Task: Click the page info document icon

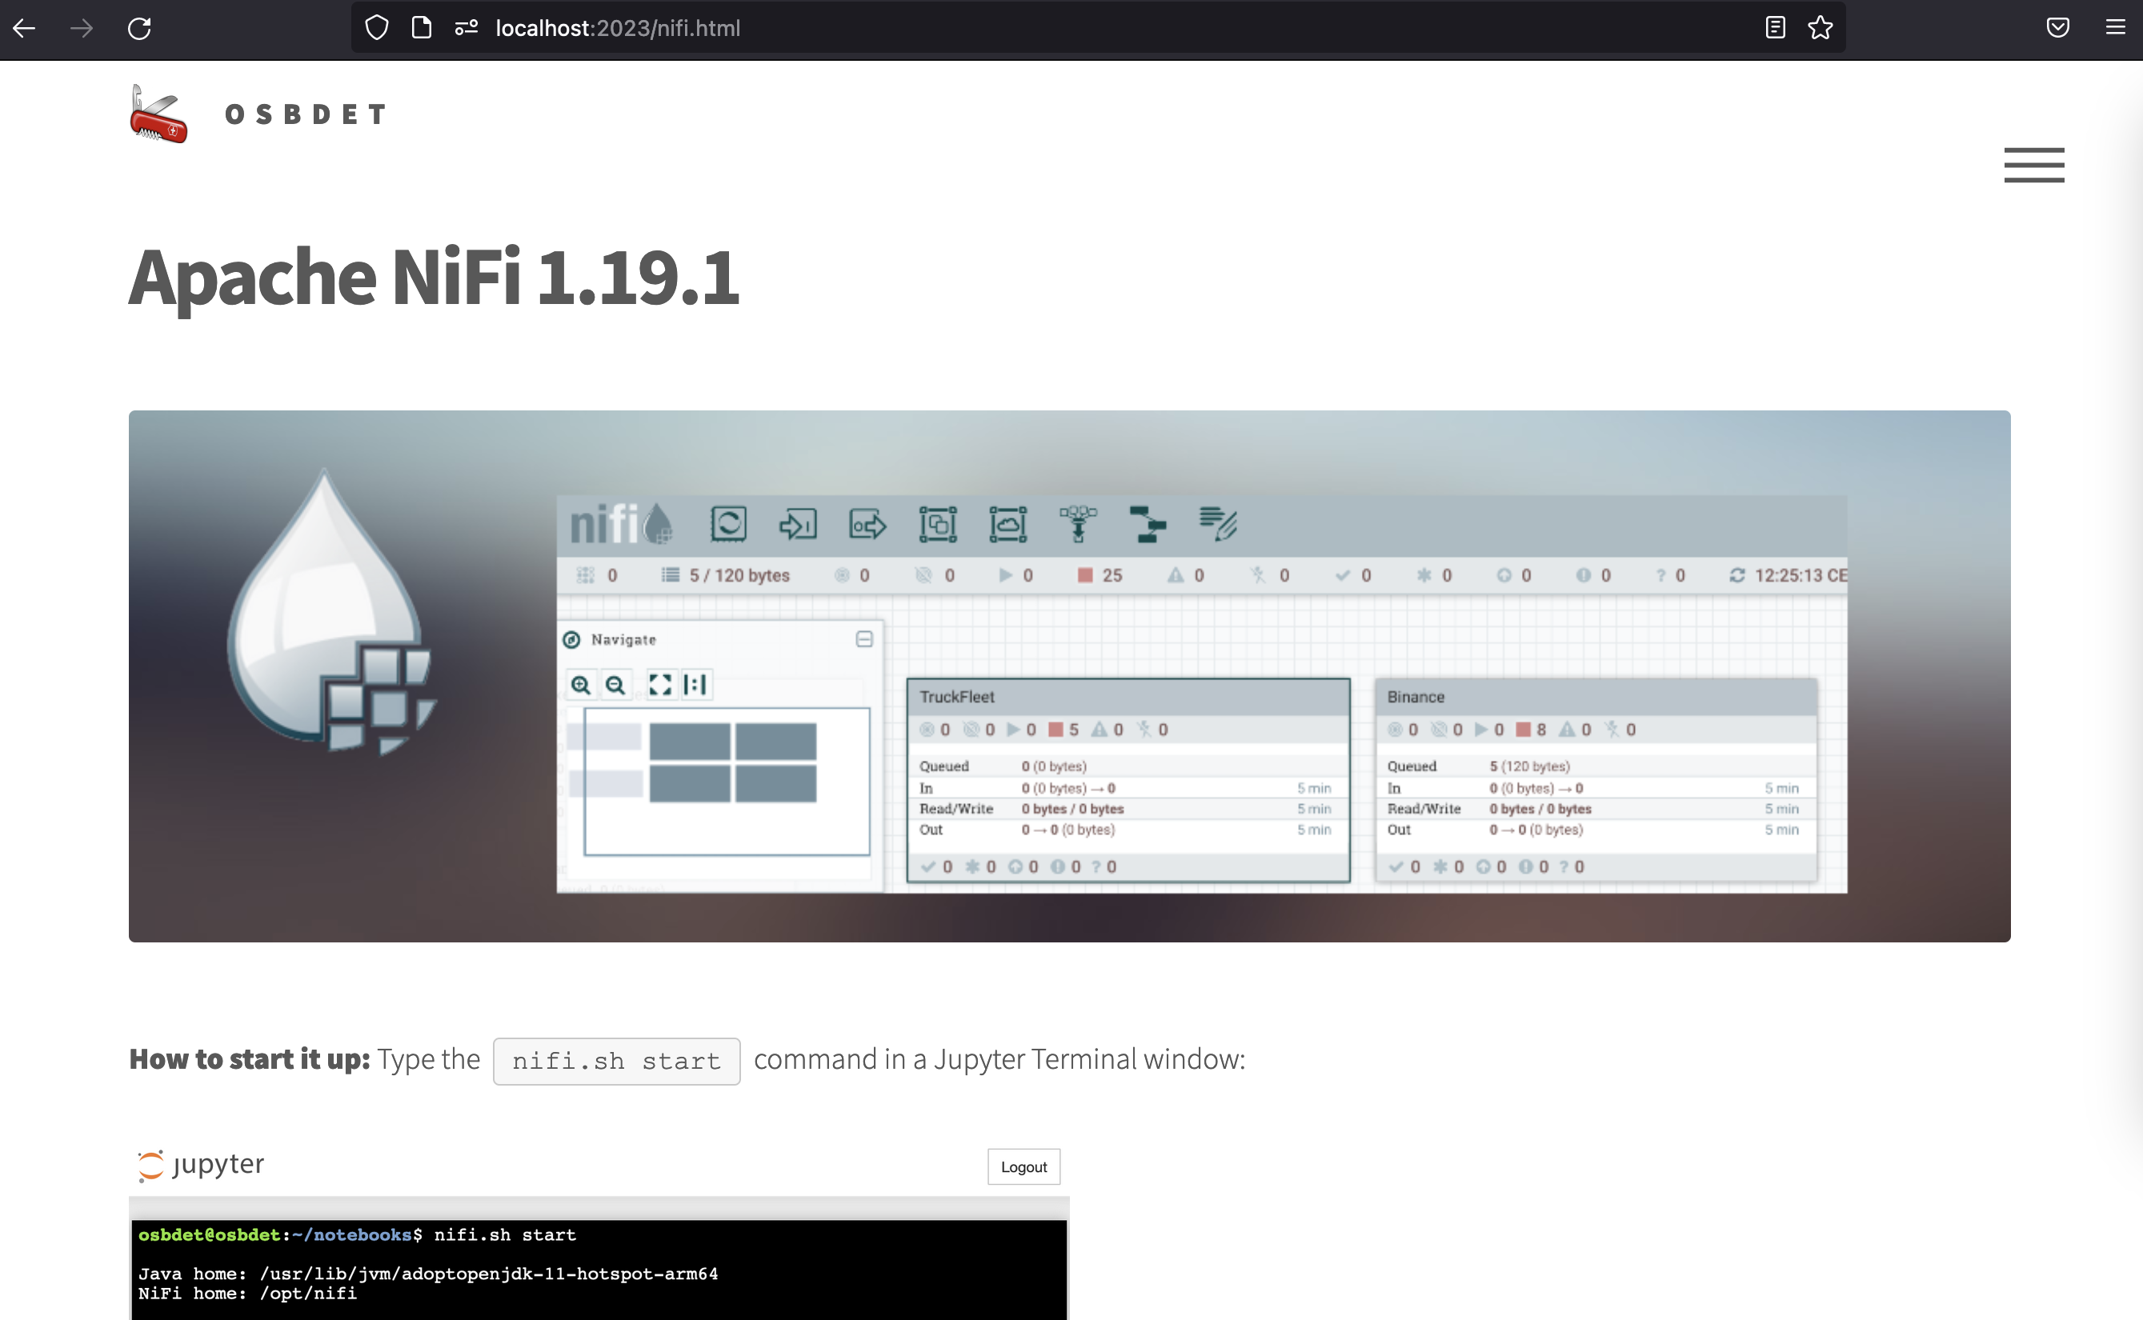Action: [x=422, y=28]
